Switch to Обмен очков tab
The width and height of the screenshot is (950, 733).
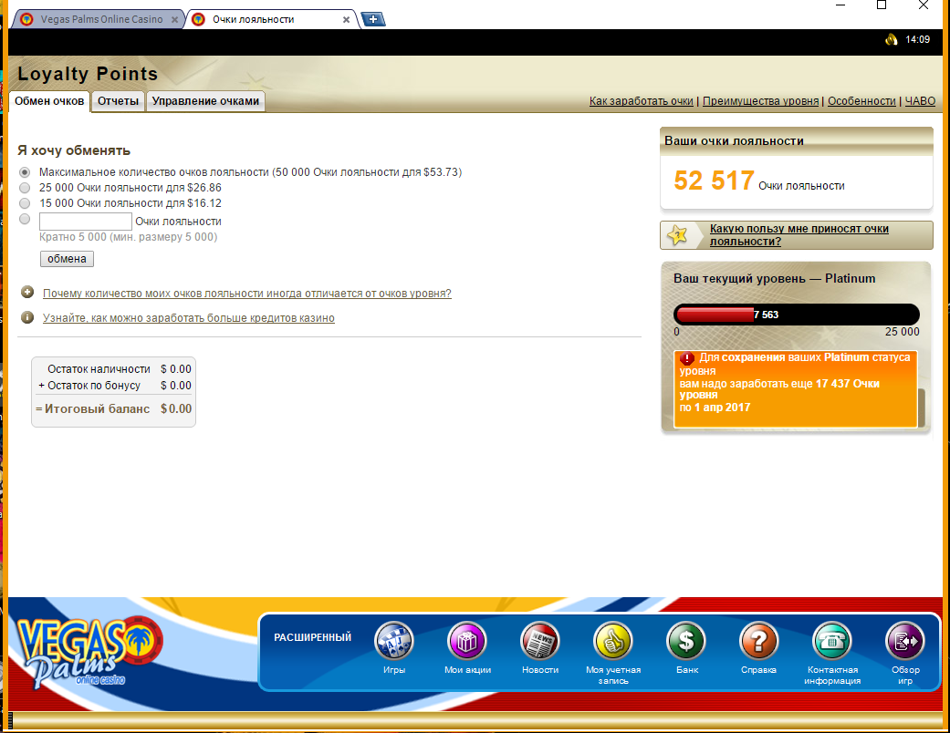click(x=49, y=101)
